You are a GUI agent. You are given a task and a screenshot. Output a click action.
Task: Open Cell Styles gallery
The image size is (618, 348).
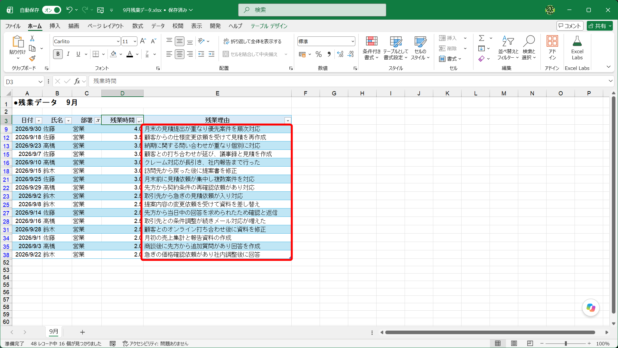pos(420,48)
